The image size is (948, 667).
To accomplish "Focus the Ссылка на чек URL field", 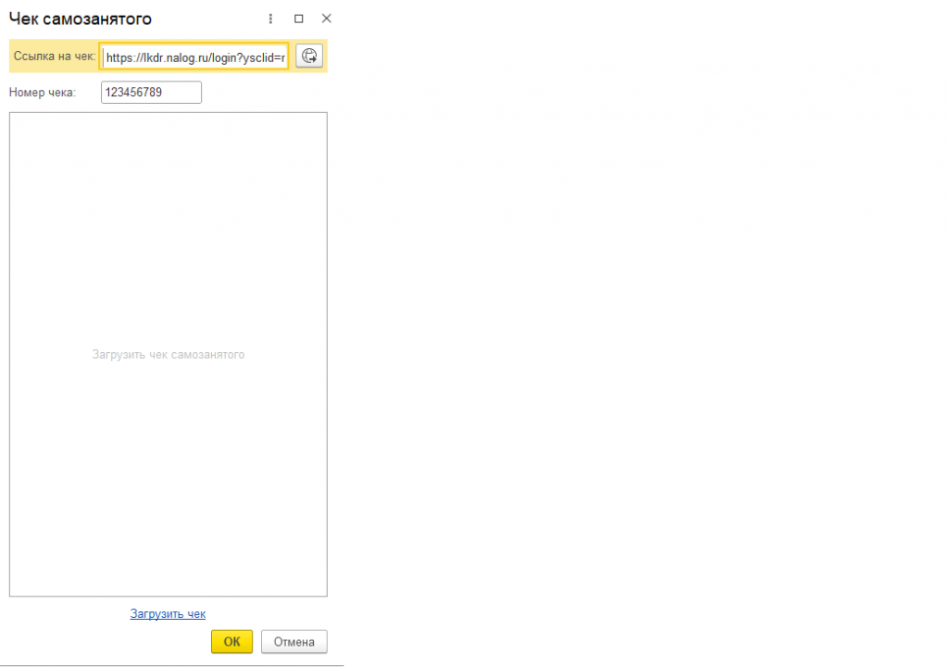I will pos(194,57).
